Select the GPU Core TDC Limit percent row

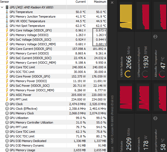(53, 132)
